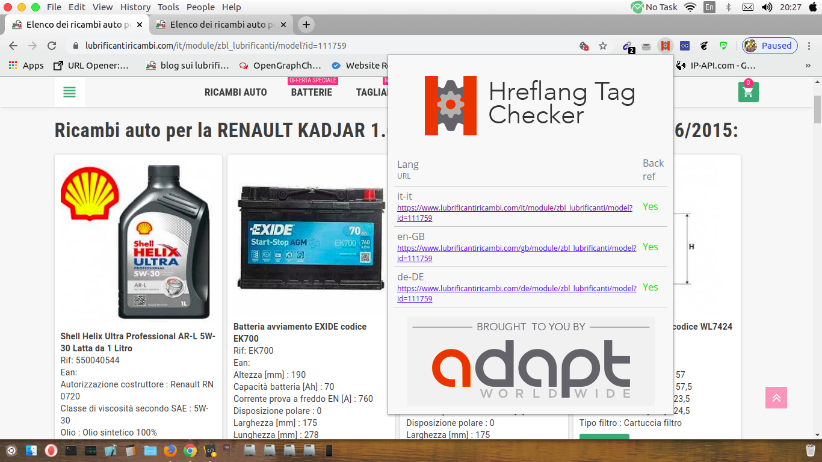
Task: Click the Hreflang Tag Checker logo
Action: tap(530, 105)
